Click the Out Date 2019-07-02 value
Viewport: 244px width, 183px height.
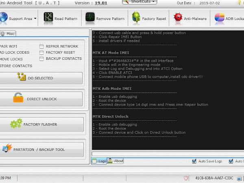click(209, 3)
